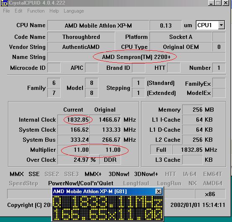Click the Standard Family value 6
This screenshot has height=222, width=232.
[54, 83]
